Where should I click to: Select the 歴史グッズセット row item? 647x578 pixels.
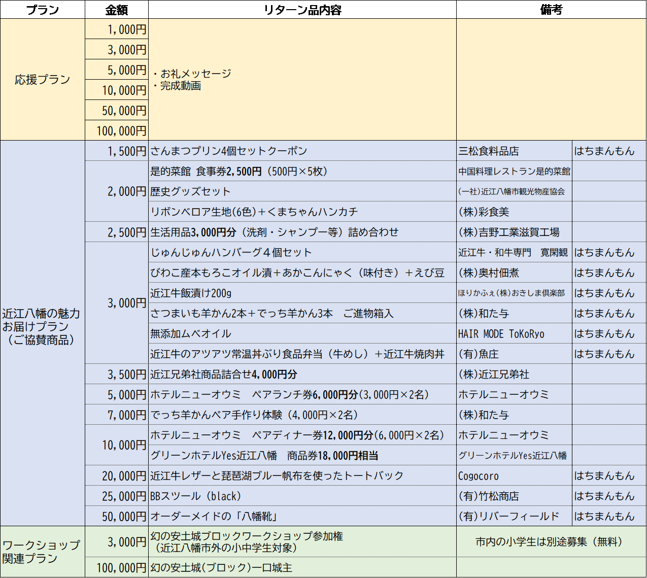(x=191, y=191)
